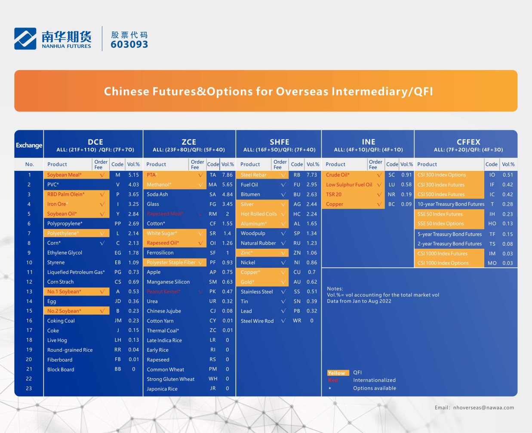Click the checkmark beside TSR 20

tap(379, 195)
